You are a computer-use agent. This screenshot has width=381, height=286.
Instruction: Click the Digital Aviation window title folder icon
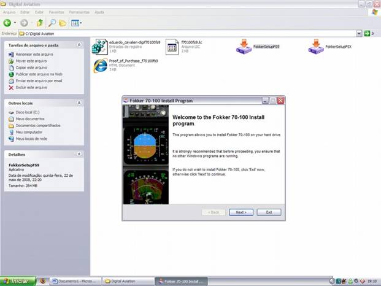(3, 4)
